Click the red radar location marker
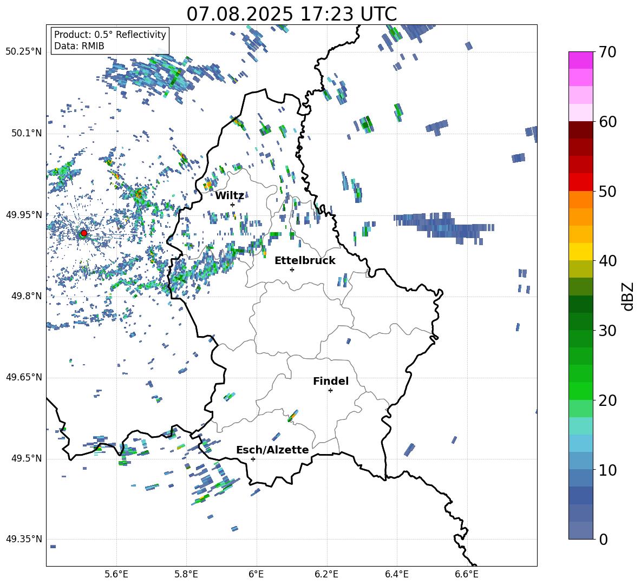 (x=84, y=233)
